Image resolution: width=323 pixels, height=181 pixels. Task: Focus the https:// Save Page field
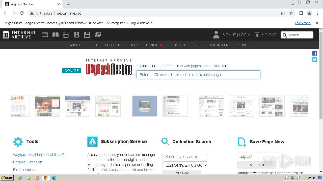coord(260,156)
